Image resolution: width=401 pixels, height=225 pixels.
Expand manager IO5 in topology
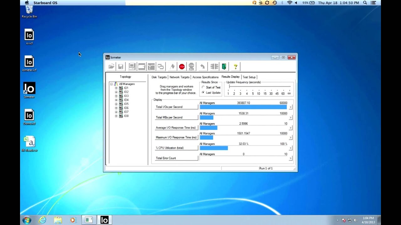(x=116, y=104)
